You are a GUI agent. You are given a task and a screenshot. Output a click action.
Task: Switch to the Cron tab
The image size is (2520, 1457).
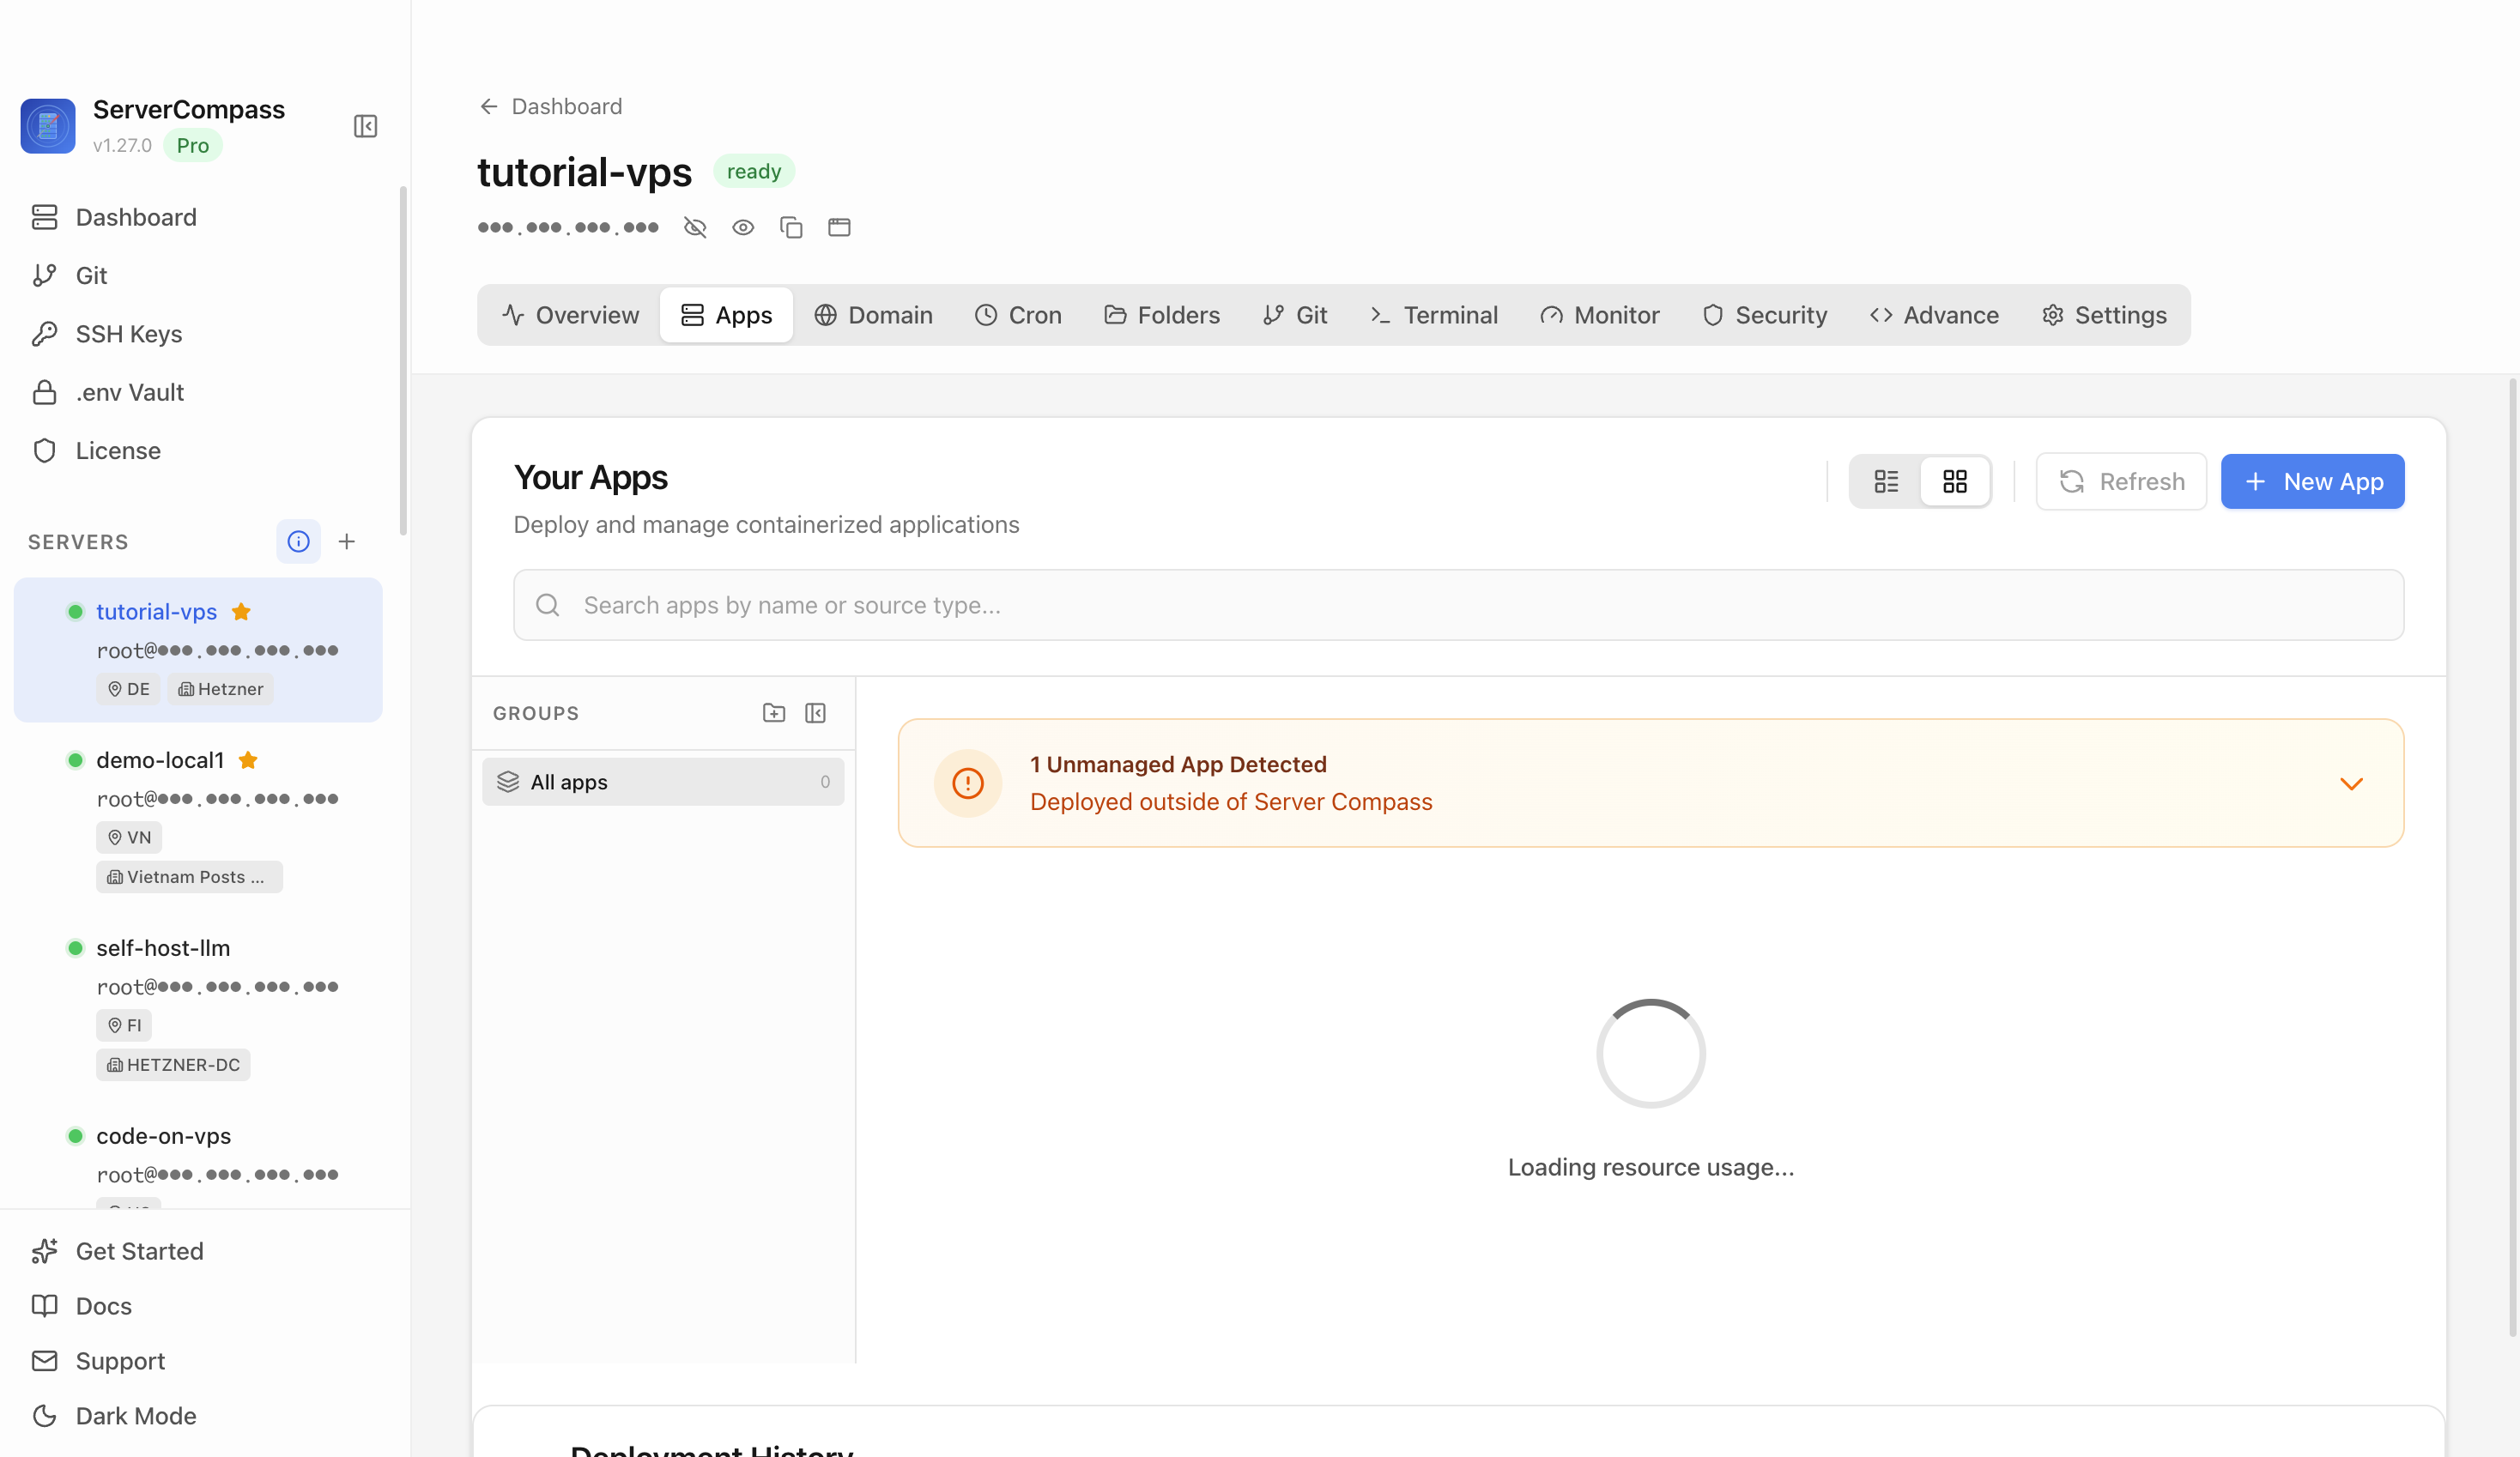(x=1018, y=315)
